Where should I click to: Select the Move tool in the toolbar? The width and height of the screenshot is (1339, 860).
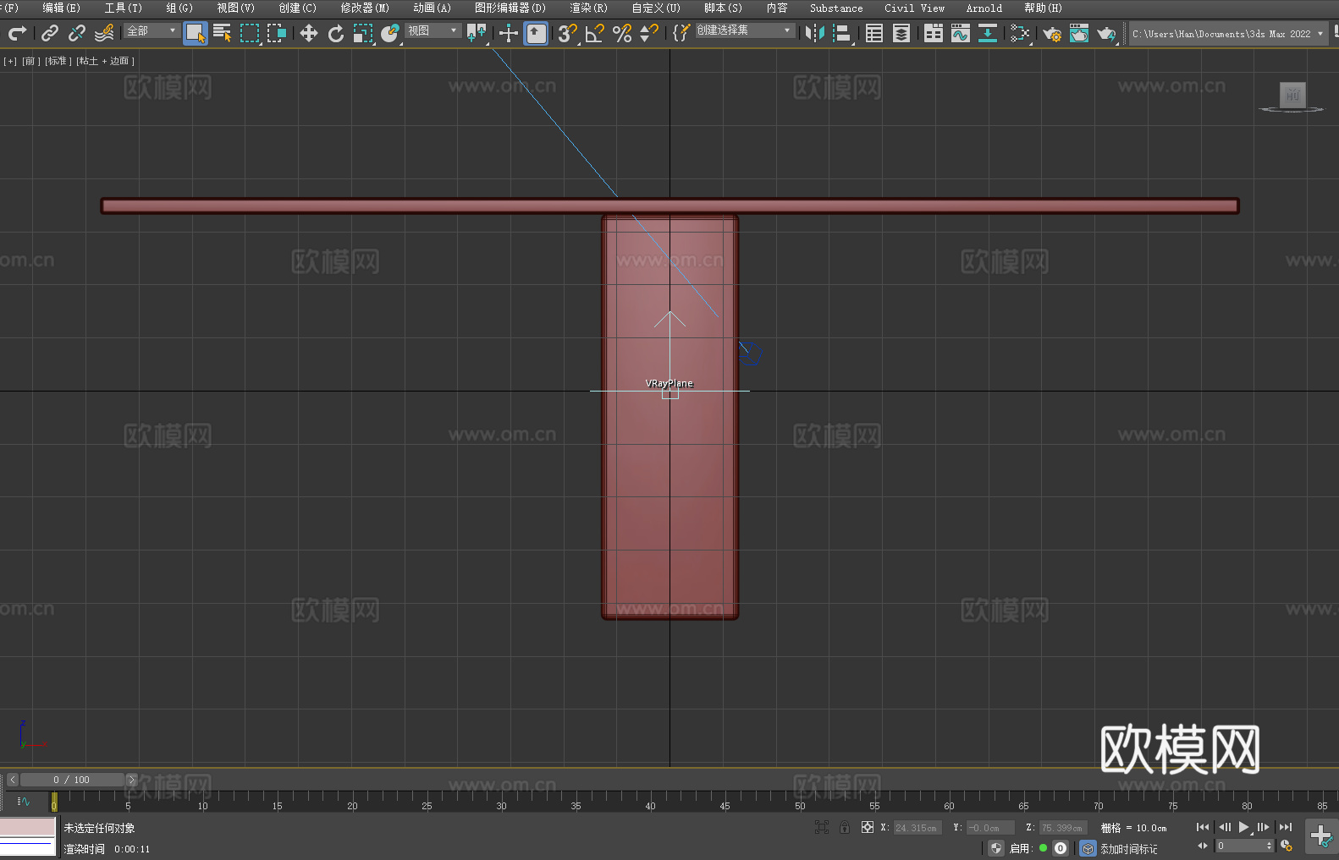[308, 33]
